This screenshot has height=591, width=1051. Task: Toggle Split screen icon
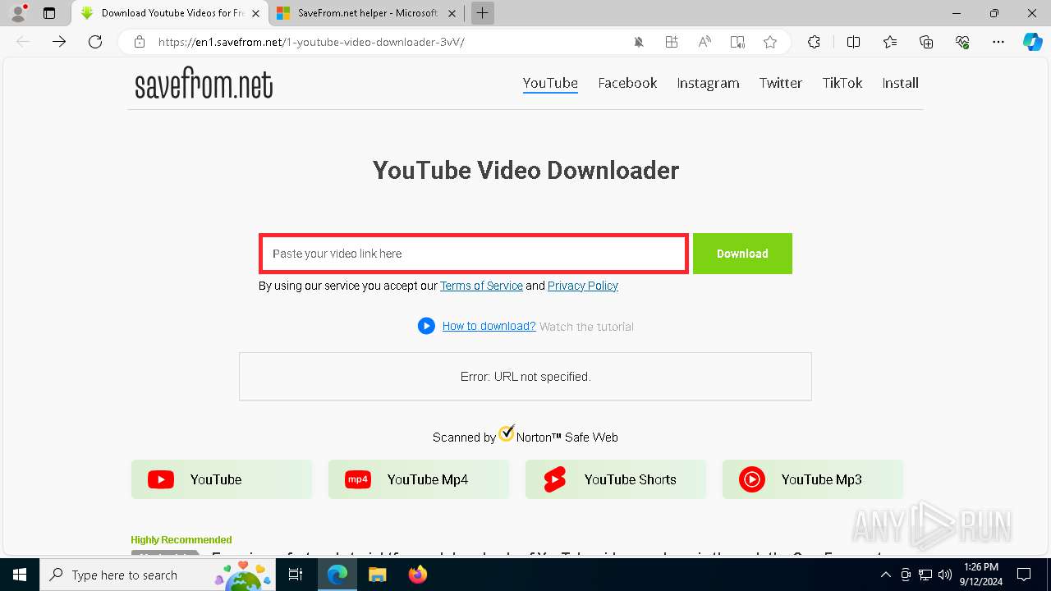tap(853, 42)
